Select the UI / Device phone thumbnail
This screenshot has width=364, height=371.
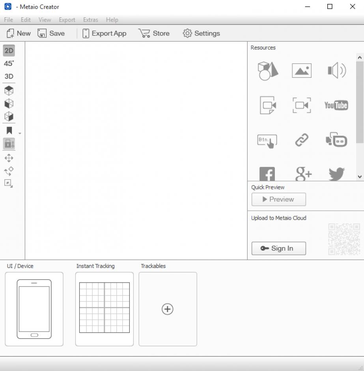coord(34,309)
